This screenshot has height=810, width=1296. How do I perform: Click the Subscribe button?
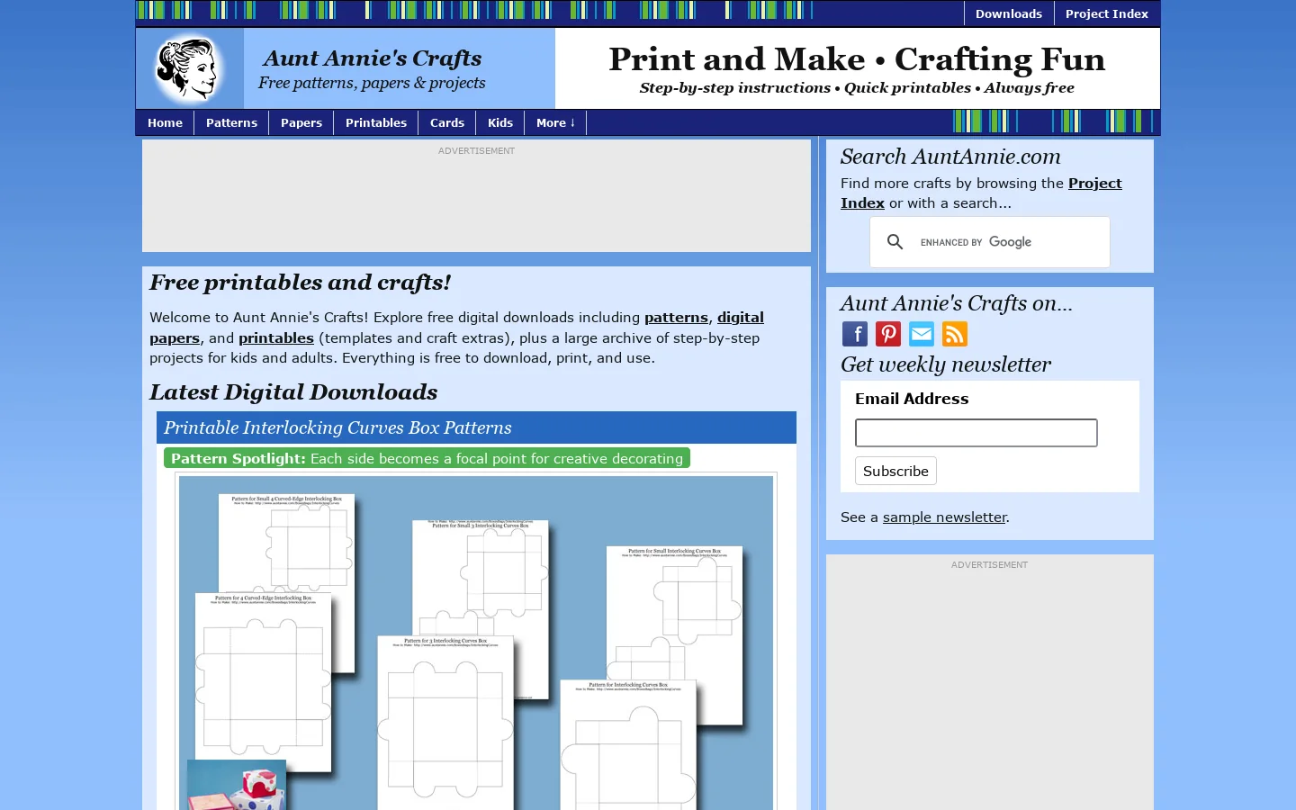point(895,471)
